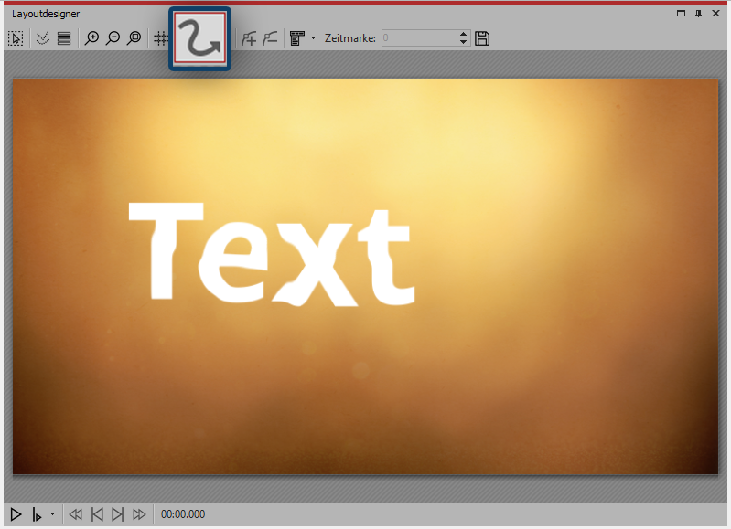Click the Zeitmarke input field
This screenshot has width=731, height=529.
pyautogui.click(x=417, y=38)
